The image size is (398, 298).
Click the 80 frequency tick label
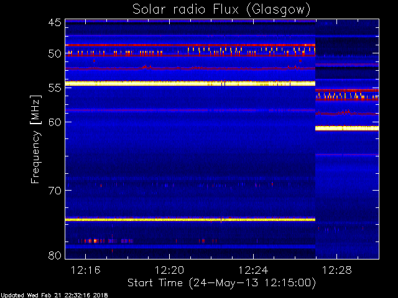click(55, 255)
